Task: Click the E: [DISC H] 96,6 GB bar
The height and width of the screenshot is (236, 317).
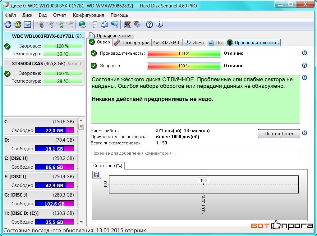Action: pyautogui.click(x=55, y=167)
